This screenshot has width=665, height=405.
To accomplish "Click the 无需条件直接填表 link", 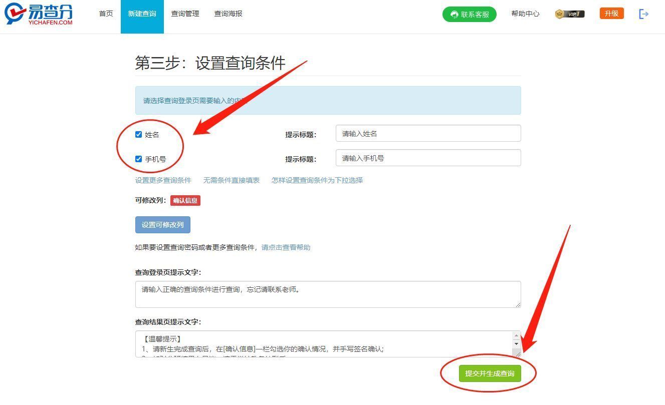I will tap(231, 180).
